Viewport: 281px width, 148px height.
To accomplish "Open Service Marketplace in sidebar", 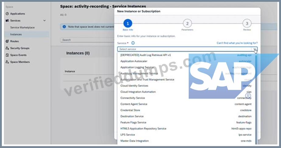I will [23, 27].
